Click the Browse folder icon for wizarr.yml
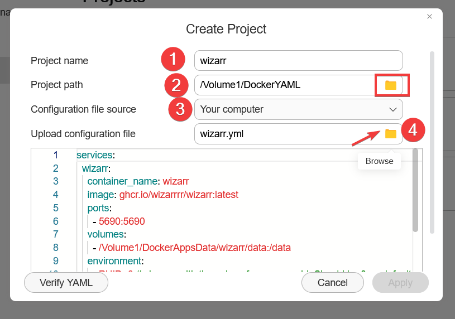Screen dimensions: 455x319 pos(390,134)
